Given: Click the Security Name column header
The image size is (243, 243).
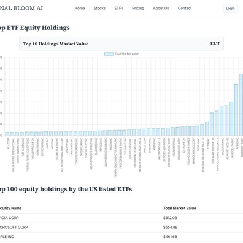Looking at the screenshot, I should point(10,208).
